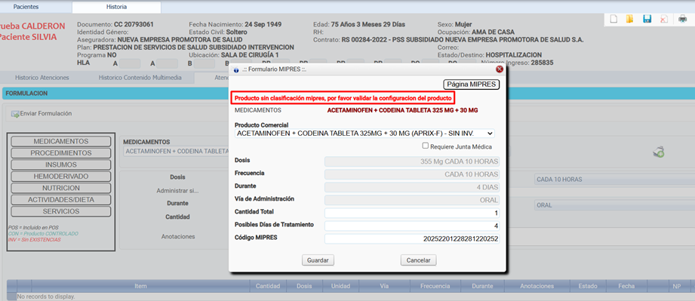Click the Guardar button
The height and width of the screenshot is (301, 695).
[318, 260]
